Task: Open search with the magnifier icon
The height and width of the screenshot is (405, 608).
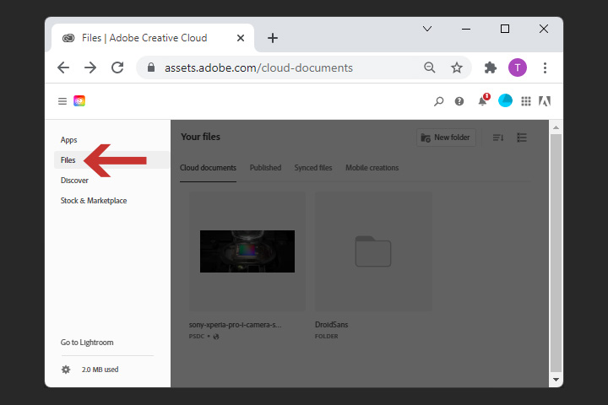Action: [x=438, y=101]
